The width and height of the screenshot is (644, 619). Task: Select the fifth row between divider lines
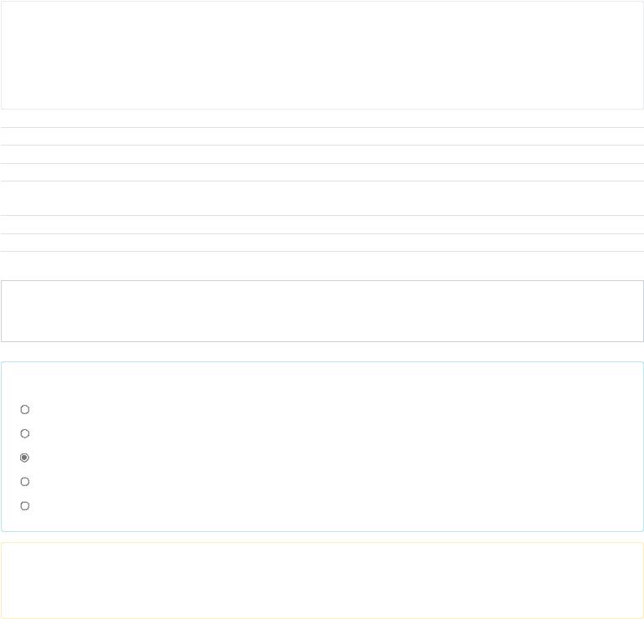click(x=322, y=225)
